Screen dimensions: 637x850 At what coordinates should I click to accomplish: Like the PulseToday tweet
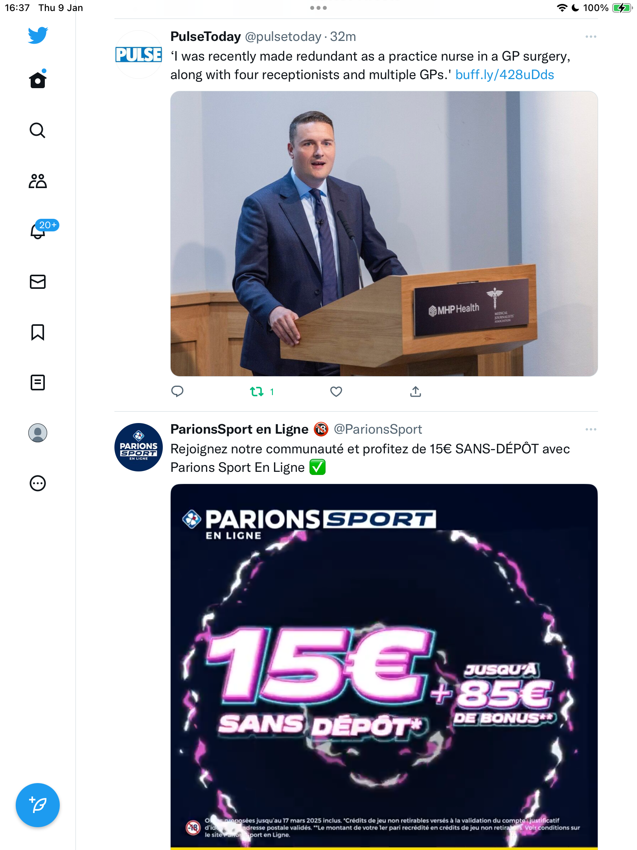[x=336, y=392]
